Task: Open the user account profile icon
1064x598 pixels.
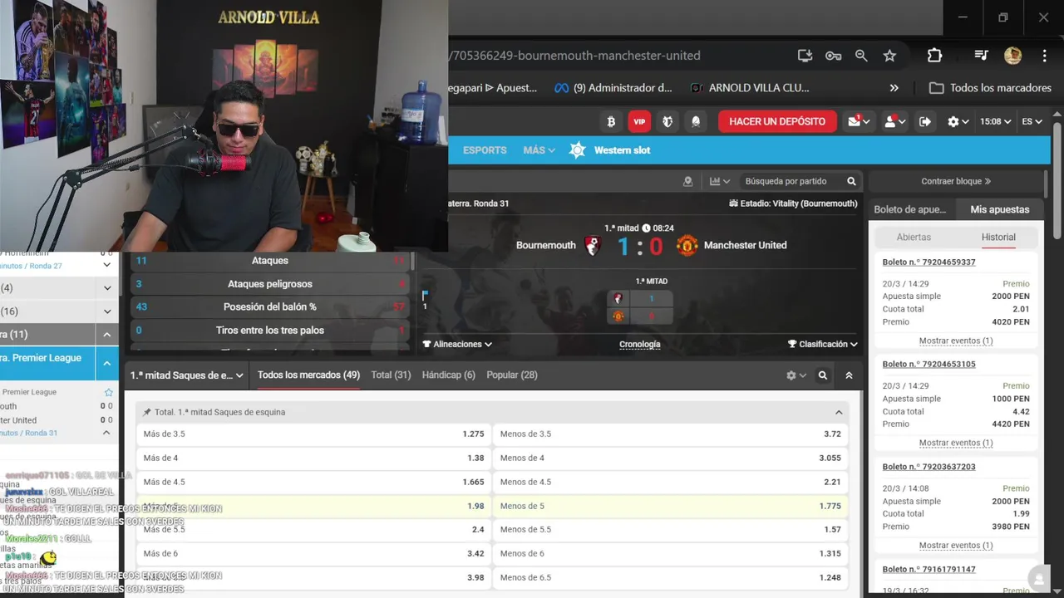Action: coord(894,121)
